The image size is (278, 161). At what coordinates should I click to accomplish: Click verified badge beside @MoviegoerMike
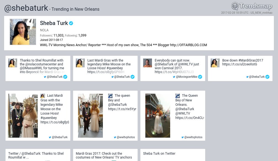[x=200, y=77]
